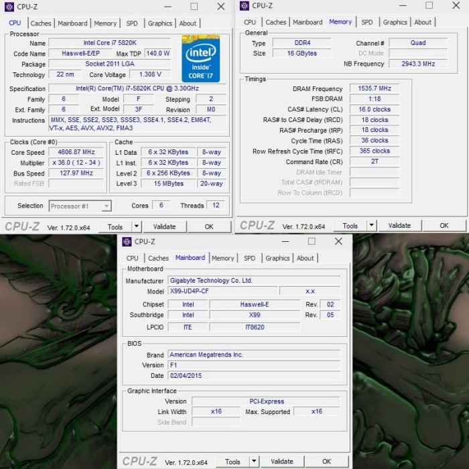Click OK button in CPU window

(x=209, y=226)
